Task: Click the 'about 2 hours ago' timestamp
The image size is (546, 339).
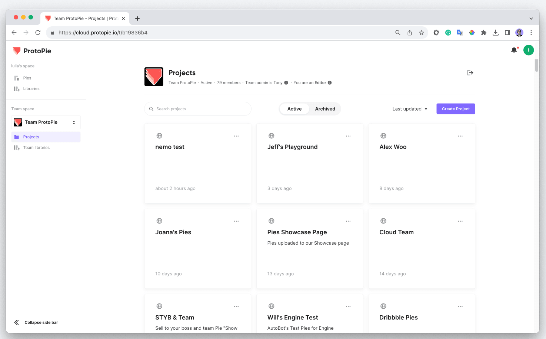Action: coord(175,188)
